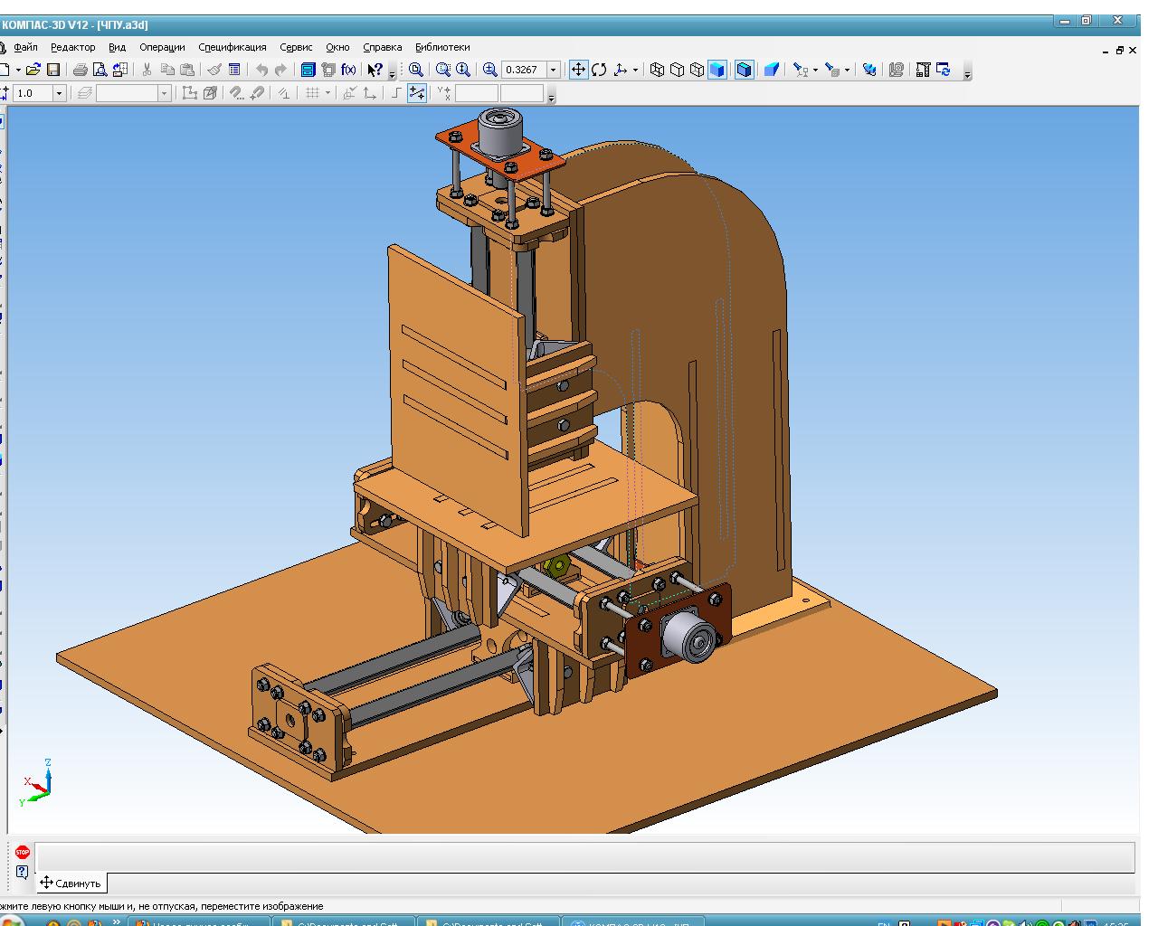This screenshot has height=926, width=1158.
Task: Click the Rotate view tool
Action: (x=599, y=70)
